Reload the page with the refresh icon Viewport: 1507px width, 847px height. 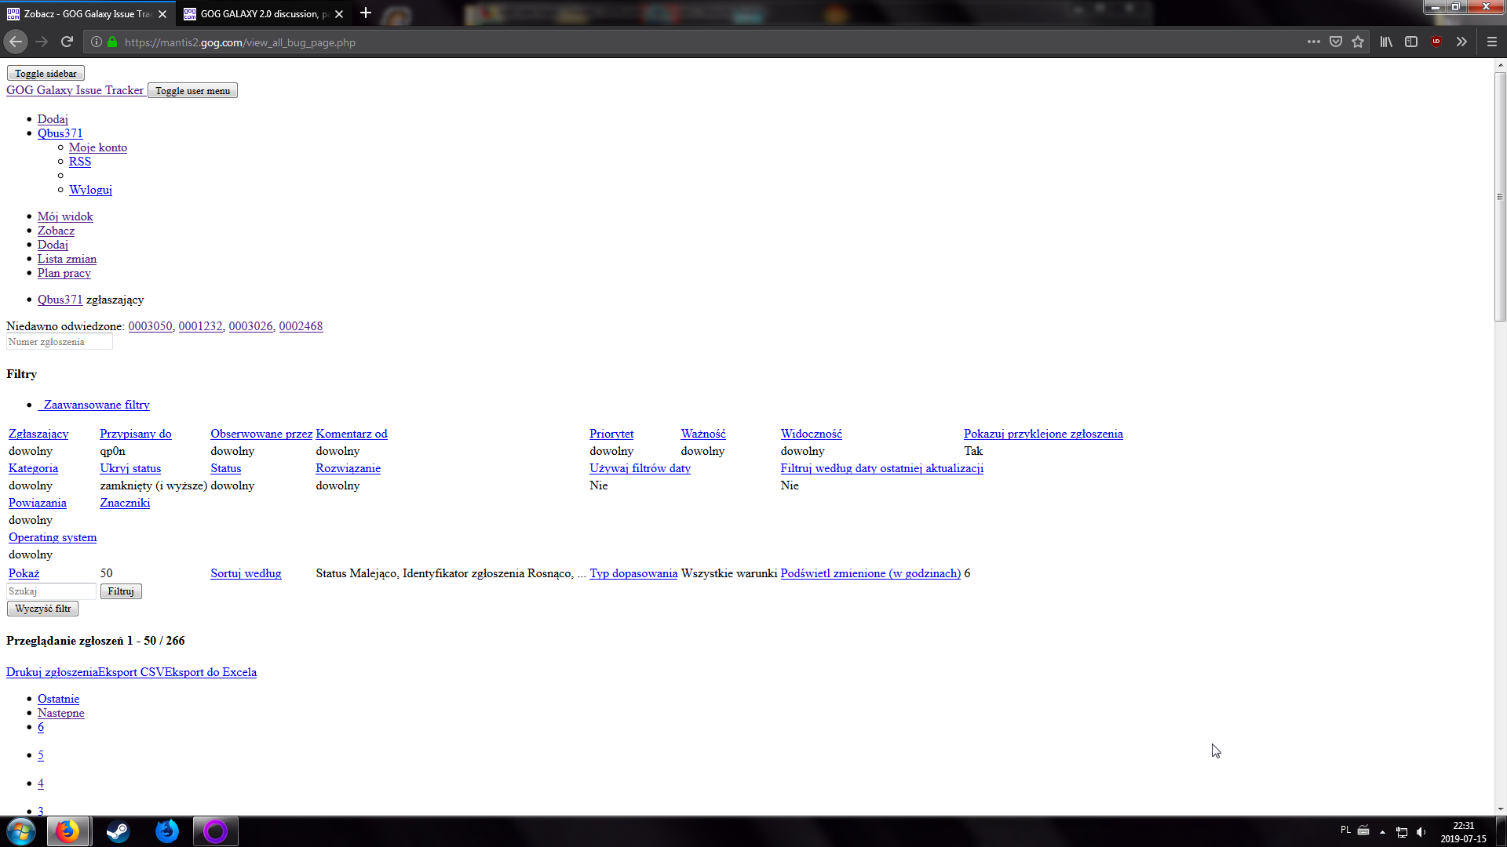(x=67, y=42)
